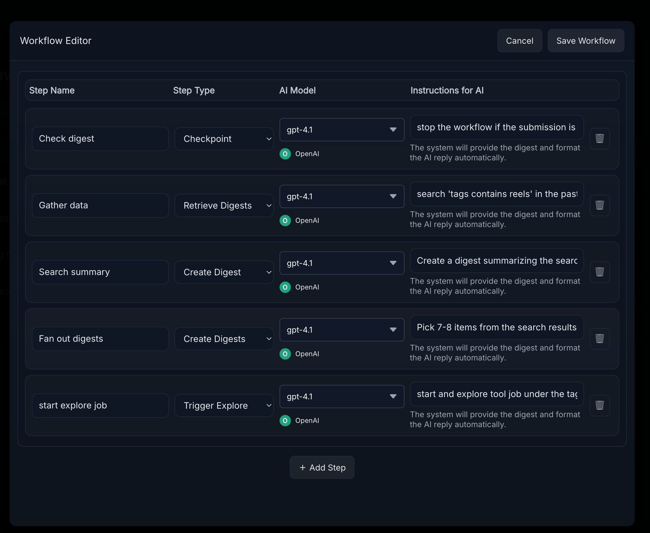Delete start explore job step via trash

(600, 405)
